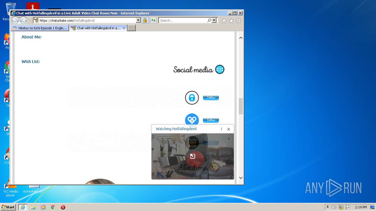Select the storesitem.rtf desktop file
Viewport: 376px width, 211px height.
point(33,189)
